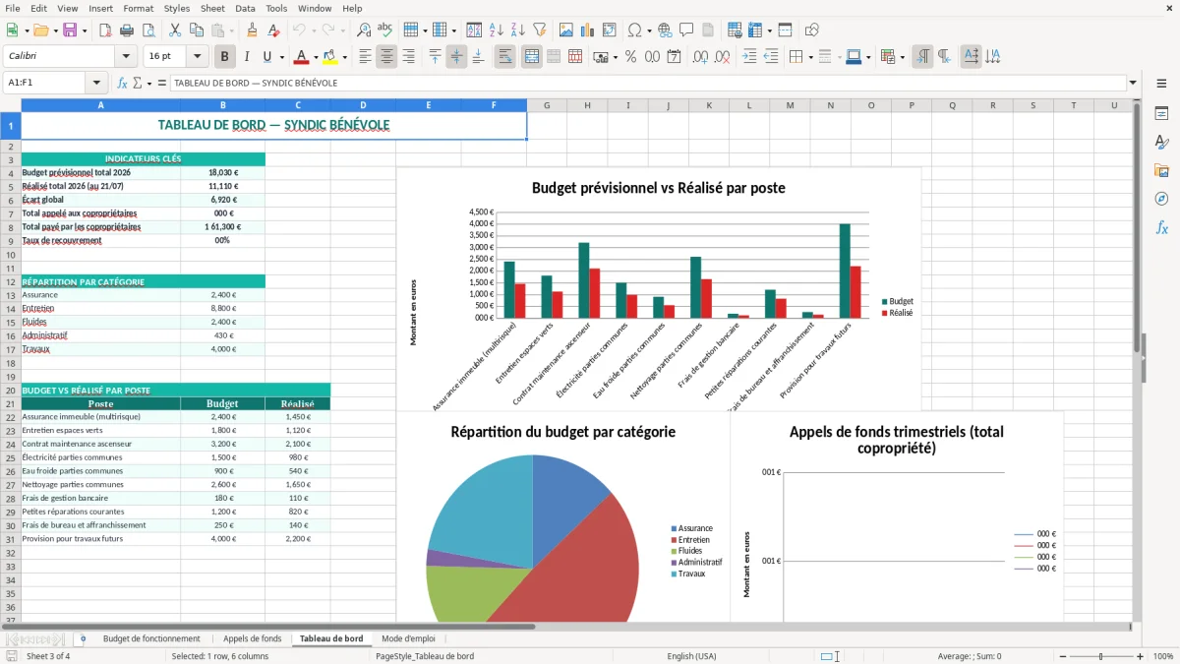Click zoom in plus button

pos(1141,656)
